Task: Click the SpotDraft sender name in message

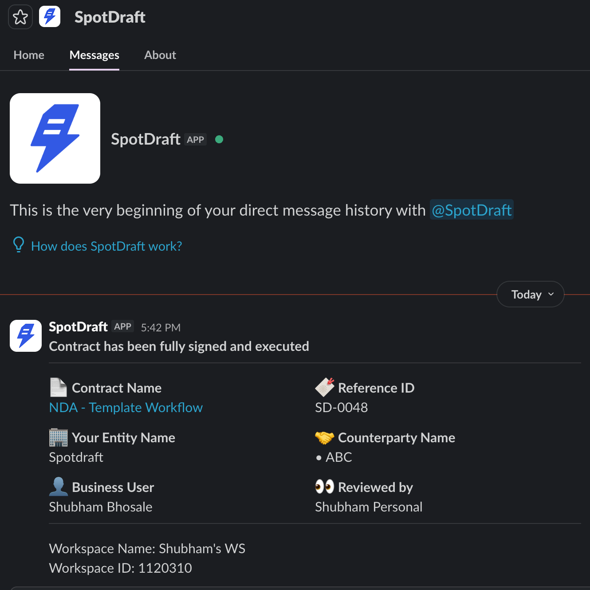Action: (78, 327)
